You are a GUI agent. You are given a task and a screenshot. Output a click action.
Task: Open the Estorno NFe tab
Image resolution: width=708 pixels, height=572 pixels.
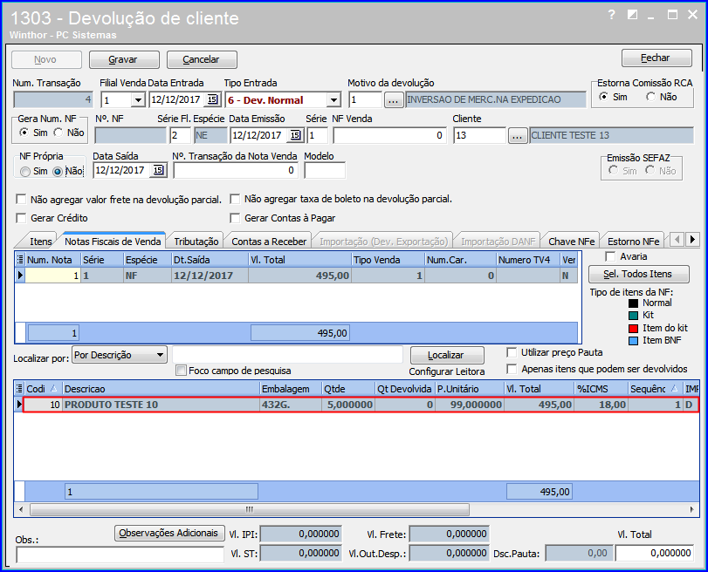click(x=634, y=242)
